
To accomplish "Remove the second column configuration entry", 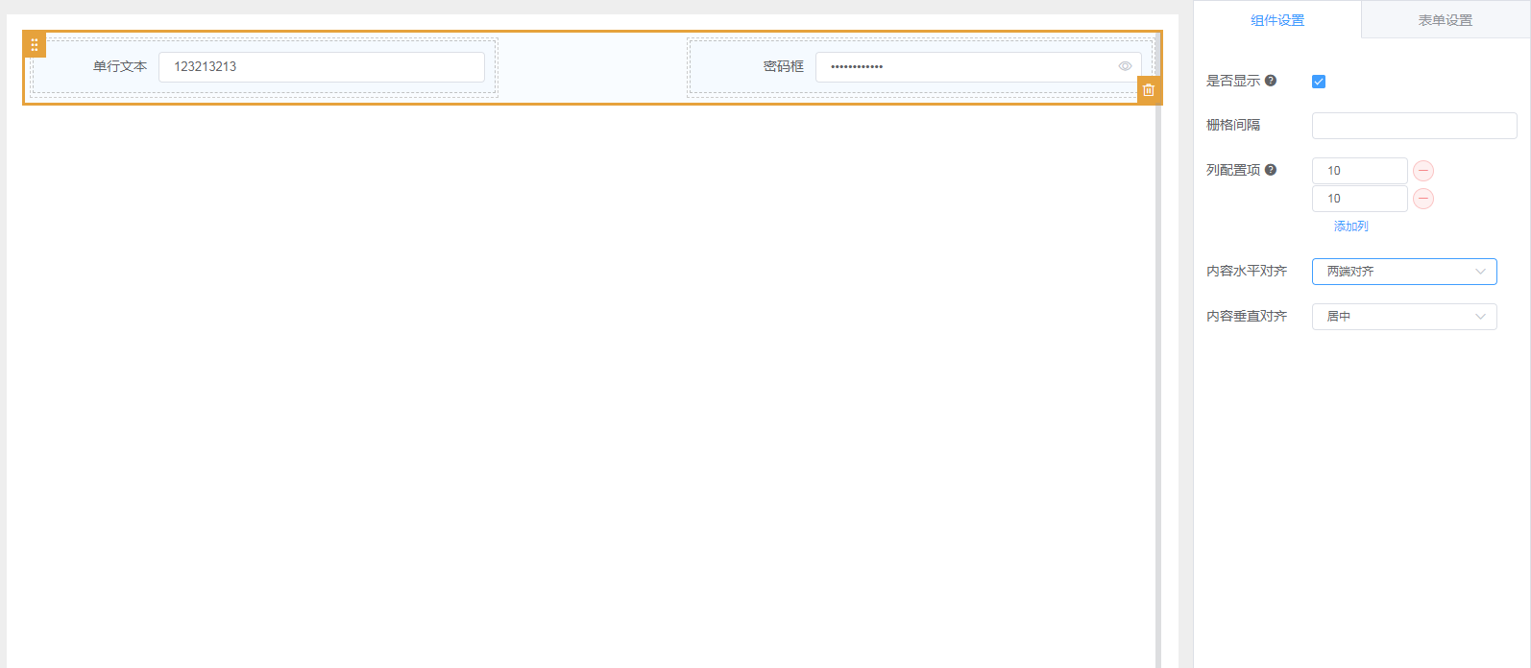I will point(1423,199).
